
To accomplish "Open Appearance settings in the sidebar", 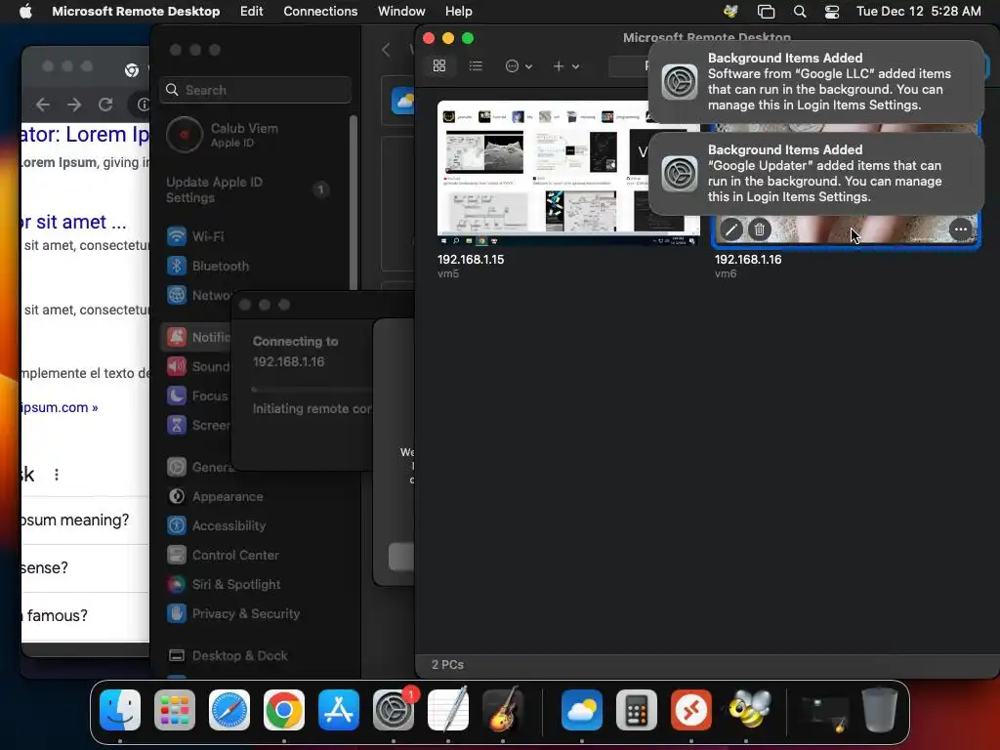I will [255, 496].
